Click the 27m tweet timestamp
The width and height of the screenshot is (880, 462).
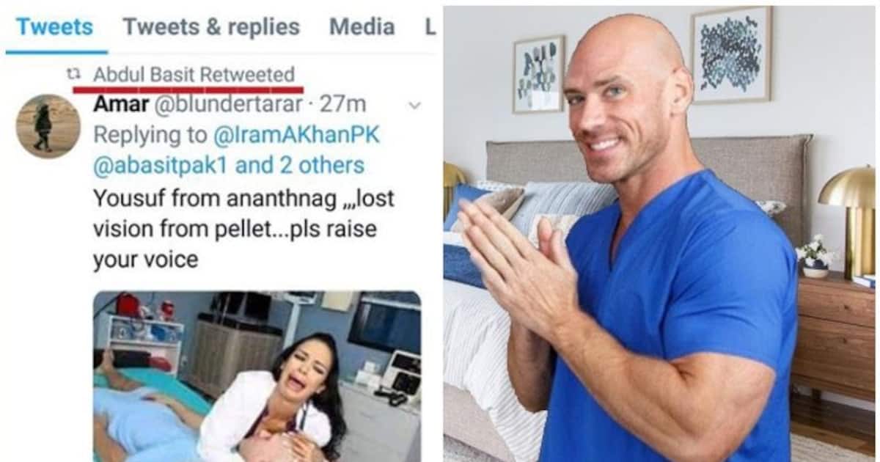(343, 104)
